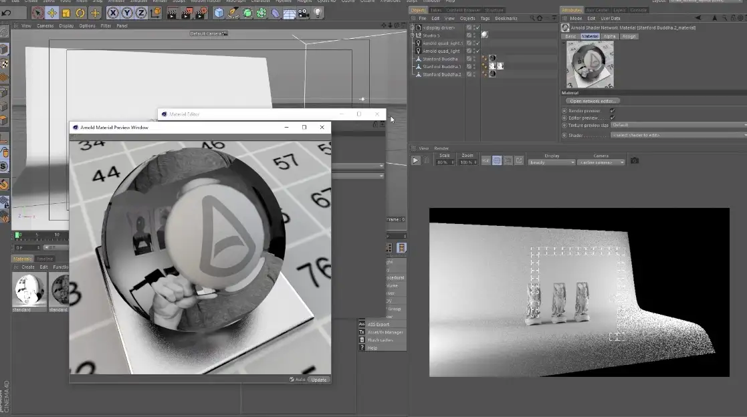747x417 pixels.
Task: Open Texture preview size dropdown
Action: click(678, 125)
